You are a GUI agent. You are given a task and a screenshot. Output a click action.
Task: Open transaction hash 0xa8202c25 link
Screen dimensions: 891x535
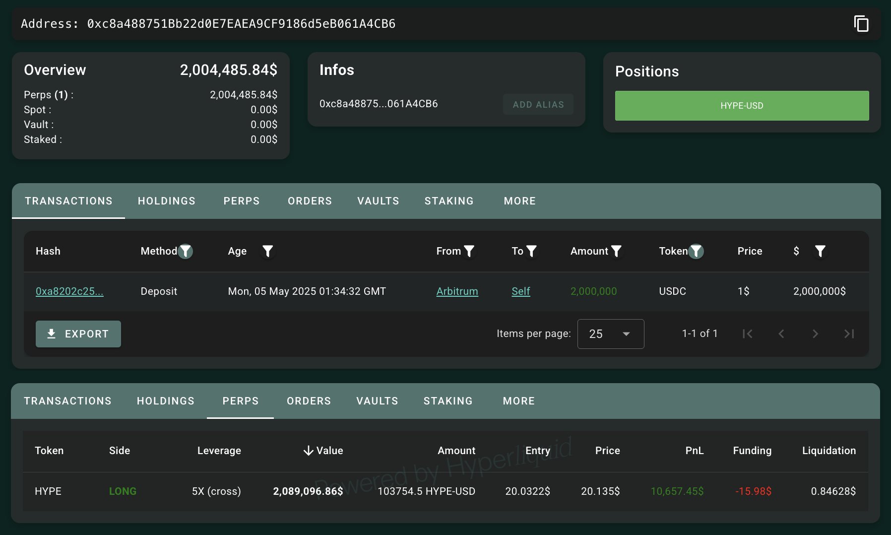coord(69,291)
